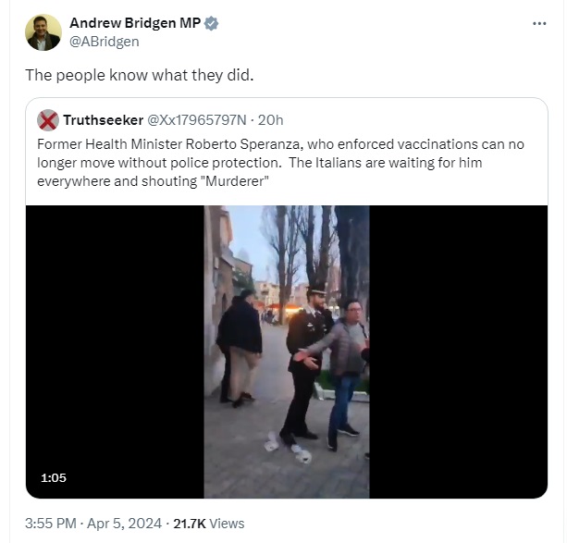Play the embedded video
The image size is (567, 543).
pos(287,352)
